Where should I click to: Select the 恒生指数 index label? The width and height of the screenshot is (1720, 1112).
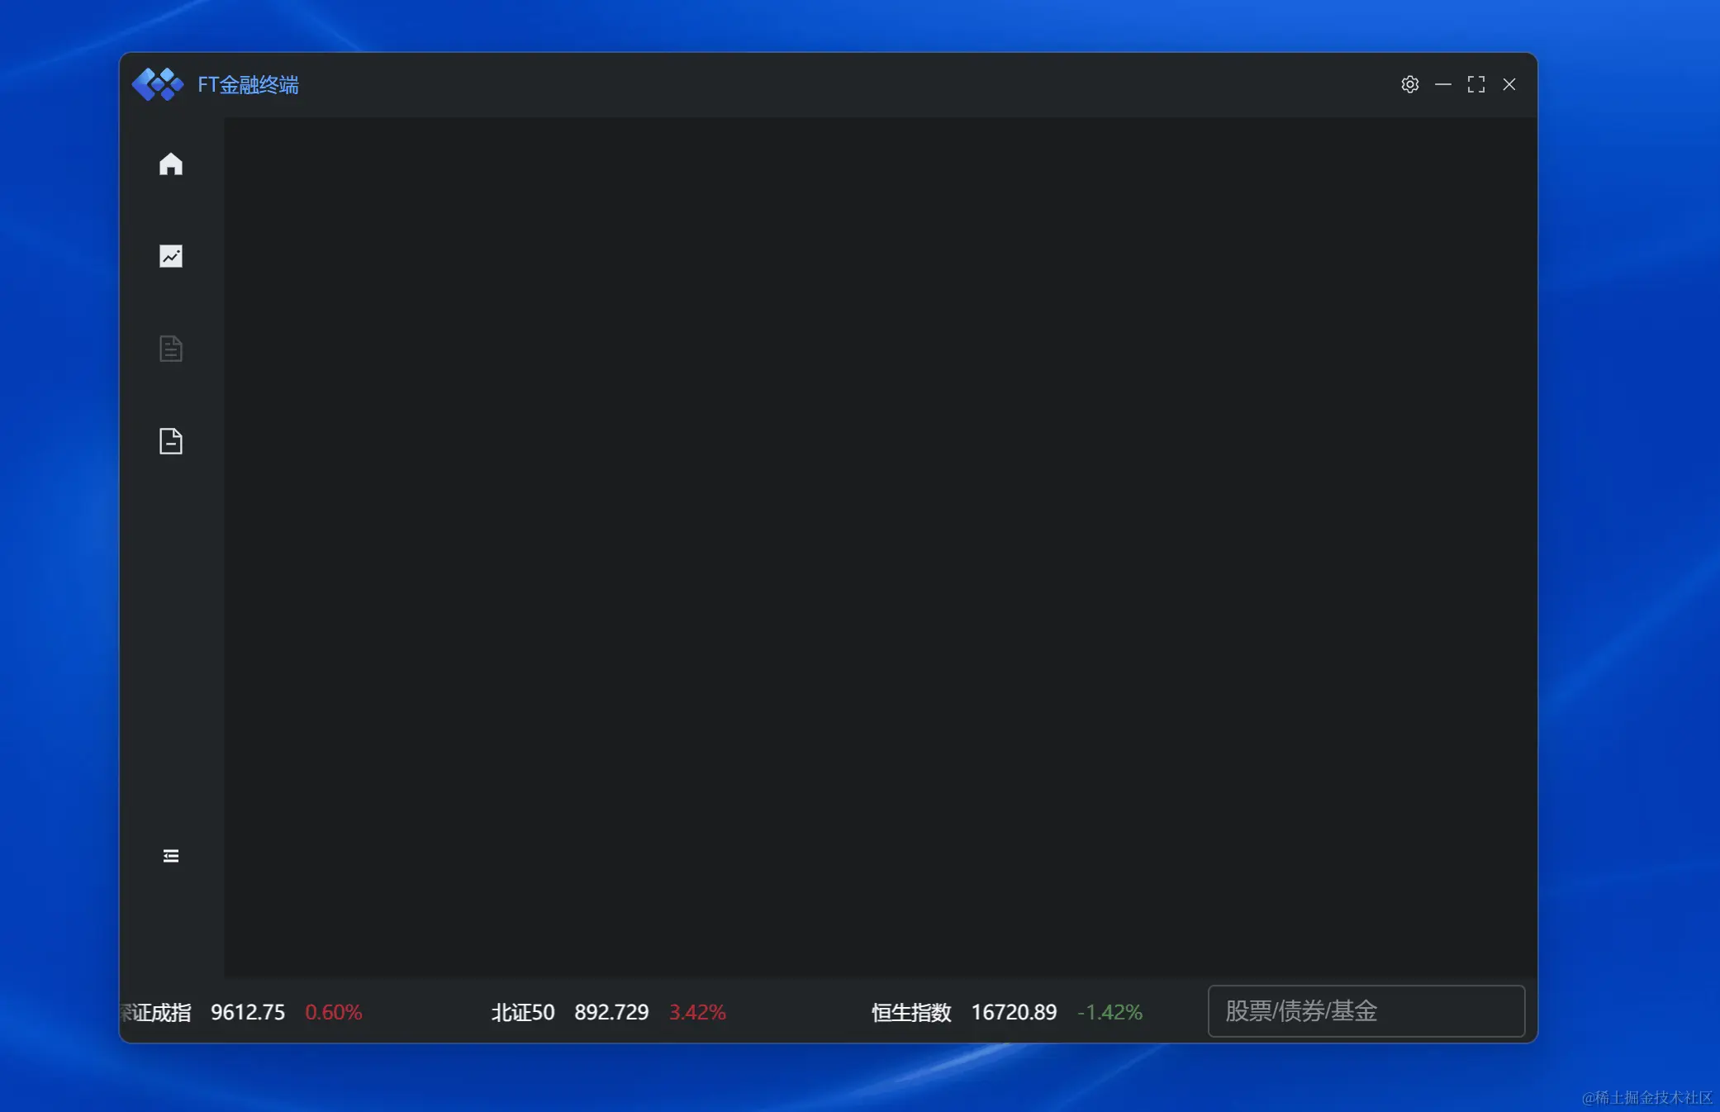pos(911,1012)
